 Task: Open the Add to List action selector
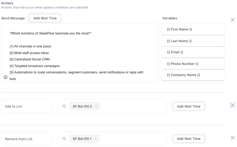[x=27, y=106]
